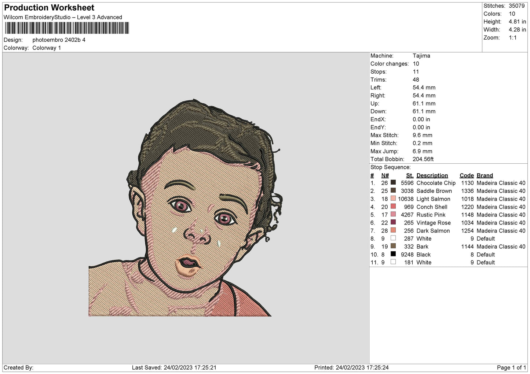This screenshot has height=374, width=530.
Task: Click the 'Production Worksheet' heading
Action: coord(49,8)
